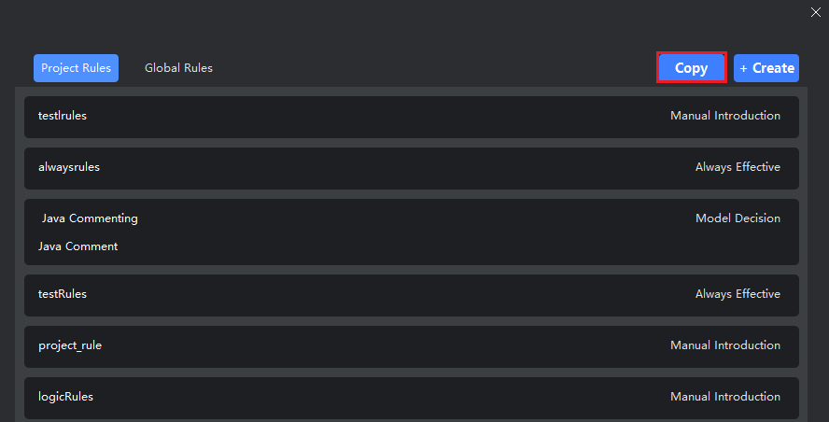Screen dimensions: 829x422
Task: Click the Always Effective label on alwaysrules
Action: point(738,168)
